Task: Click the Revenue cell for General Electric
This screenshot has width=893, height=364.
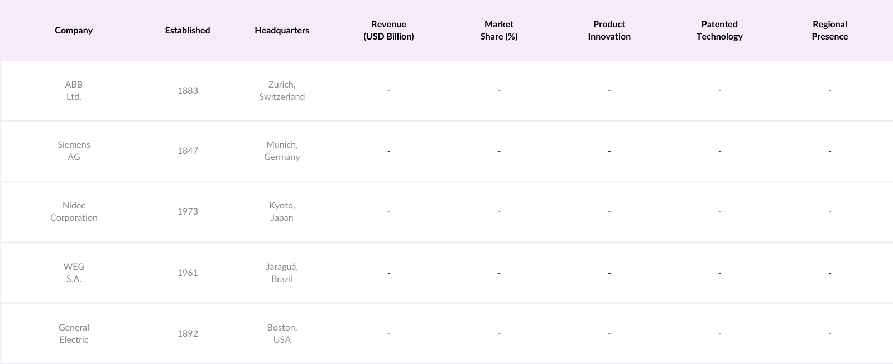Action: pos(388,333)
